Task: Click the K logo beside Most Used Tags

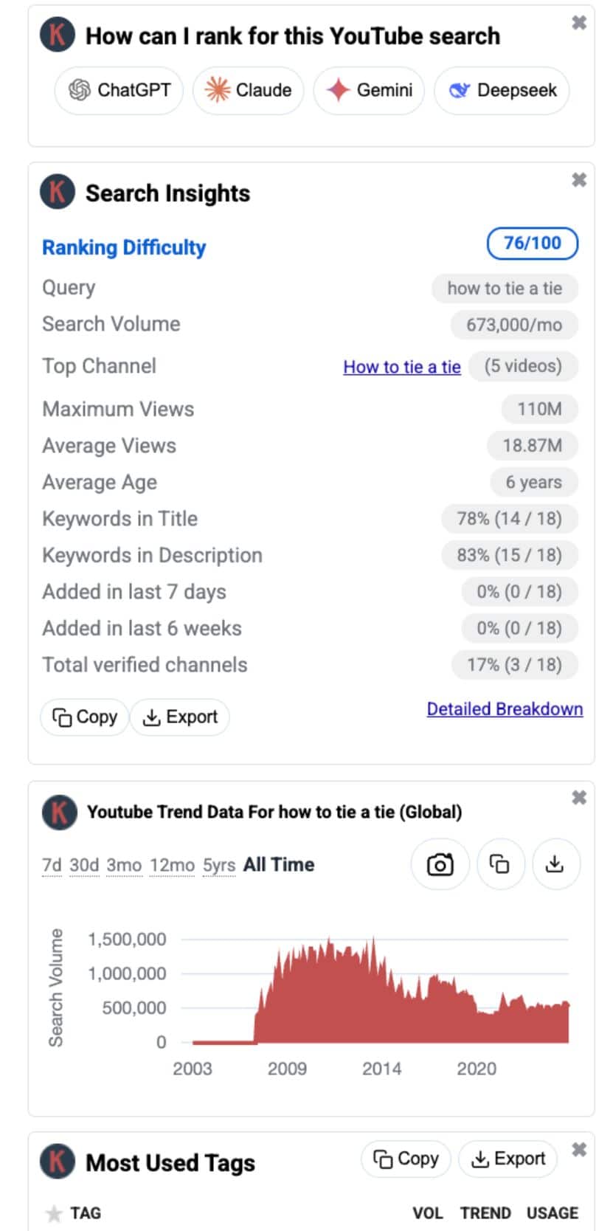Action: click(x=58, y=1161)
